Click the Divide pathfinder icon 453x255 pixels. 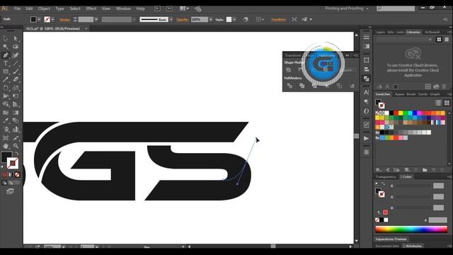[x=289, y=86]
